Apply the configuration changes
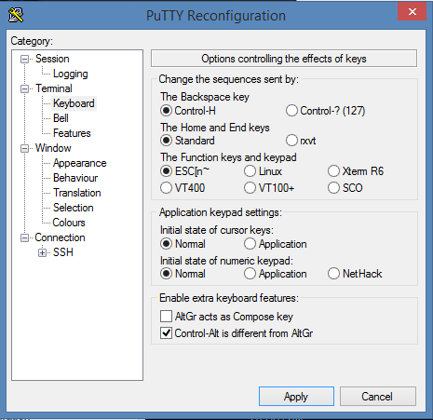The width and height of the screenshot is (433, 420). [296, 397]
